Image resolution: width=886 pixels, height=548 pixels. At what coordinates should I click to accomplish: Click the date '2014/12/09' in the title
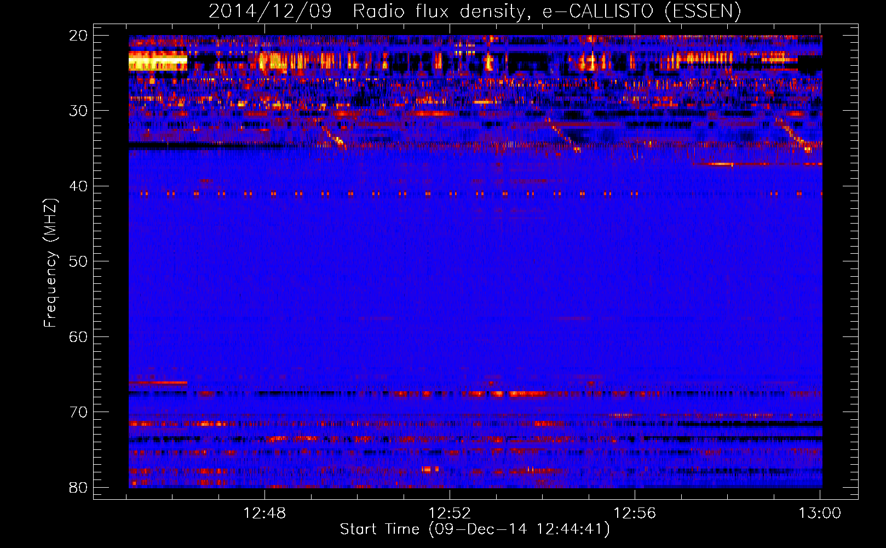click(x=270, y=12)
